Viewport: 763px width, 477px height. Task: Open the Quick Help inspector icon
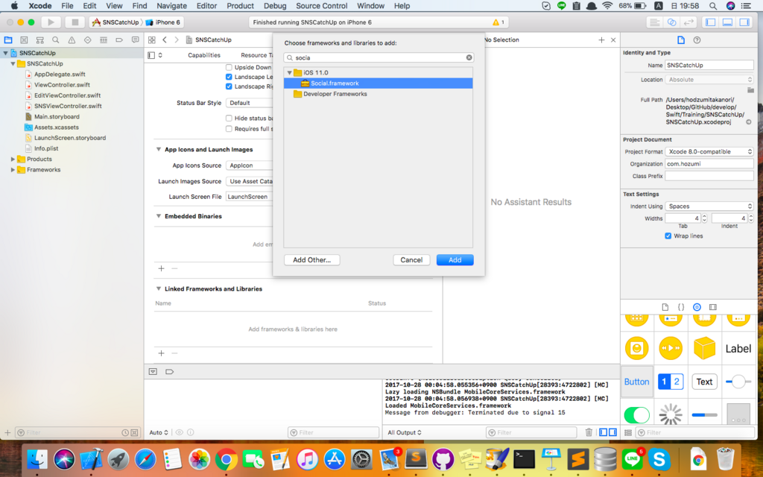(x=697, y=40)
